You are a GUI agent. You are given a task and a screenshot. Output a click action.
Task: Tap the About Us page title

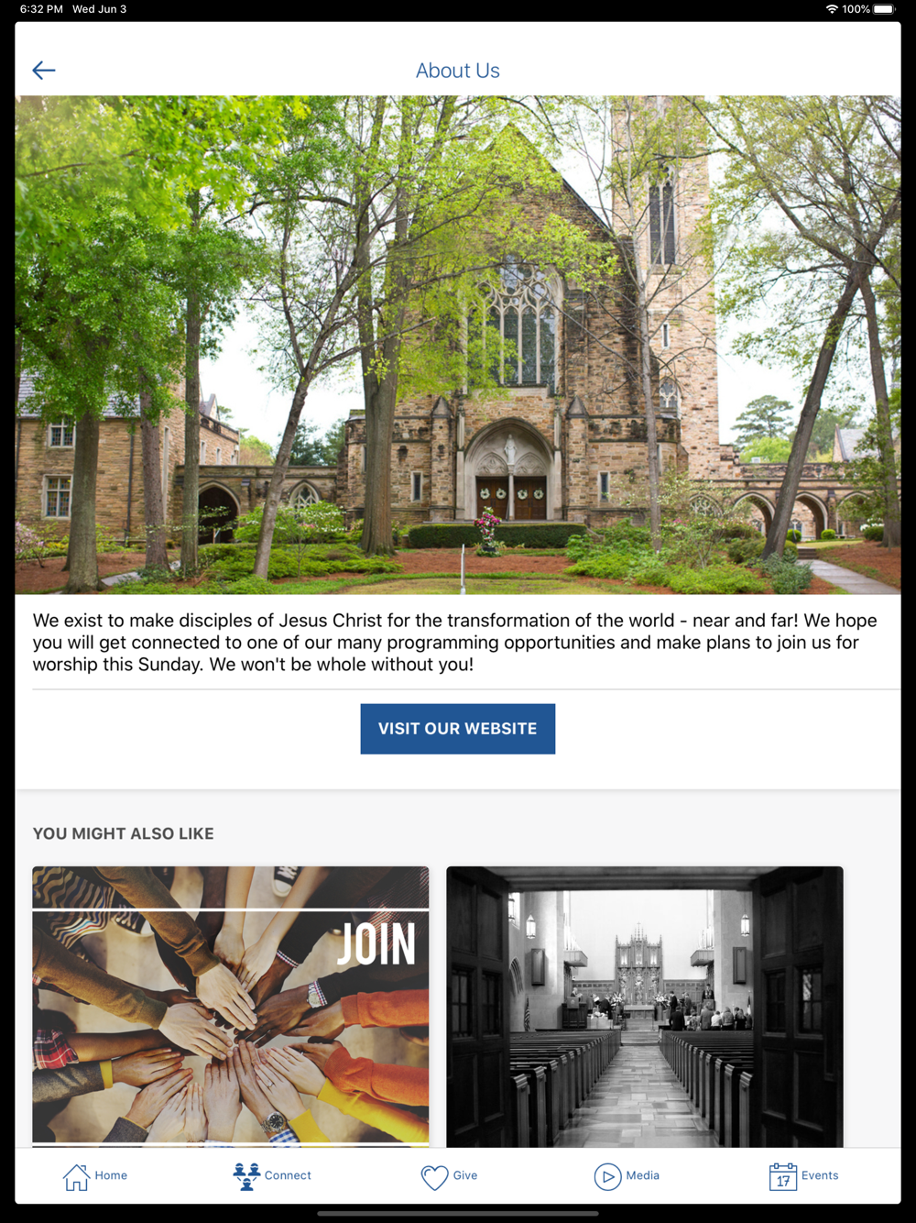458,71
